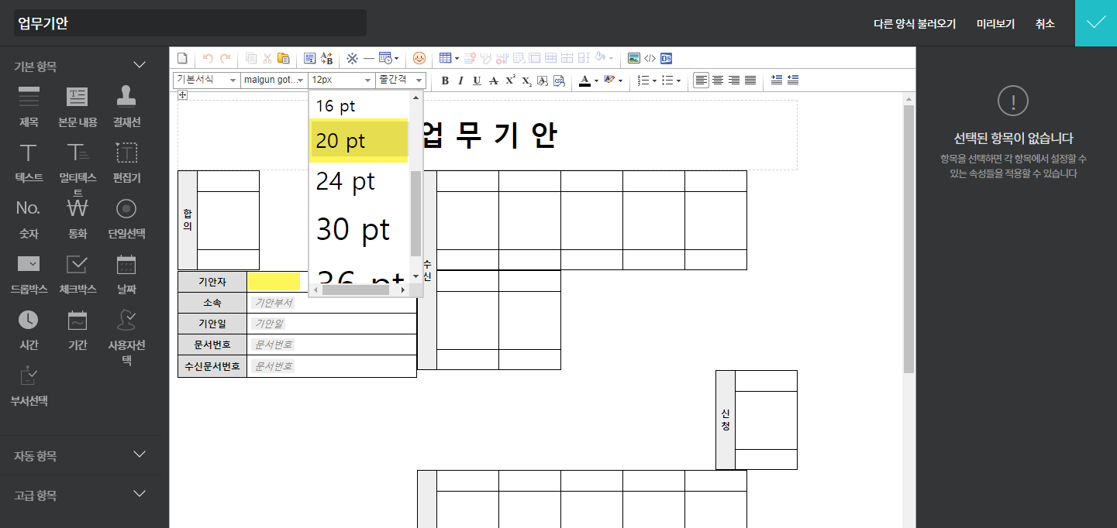Click the 업무기안 title input field

190,23
